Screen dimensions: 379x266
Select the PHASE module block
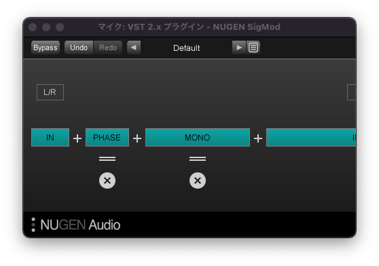107,137
